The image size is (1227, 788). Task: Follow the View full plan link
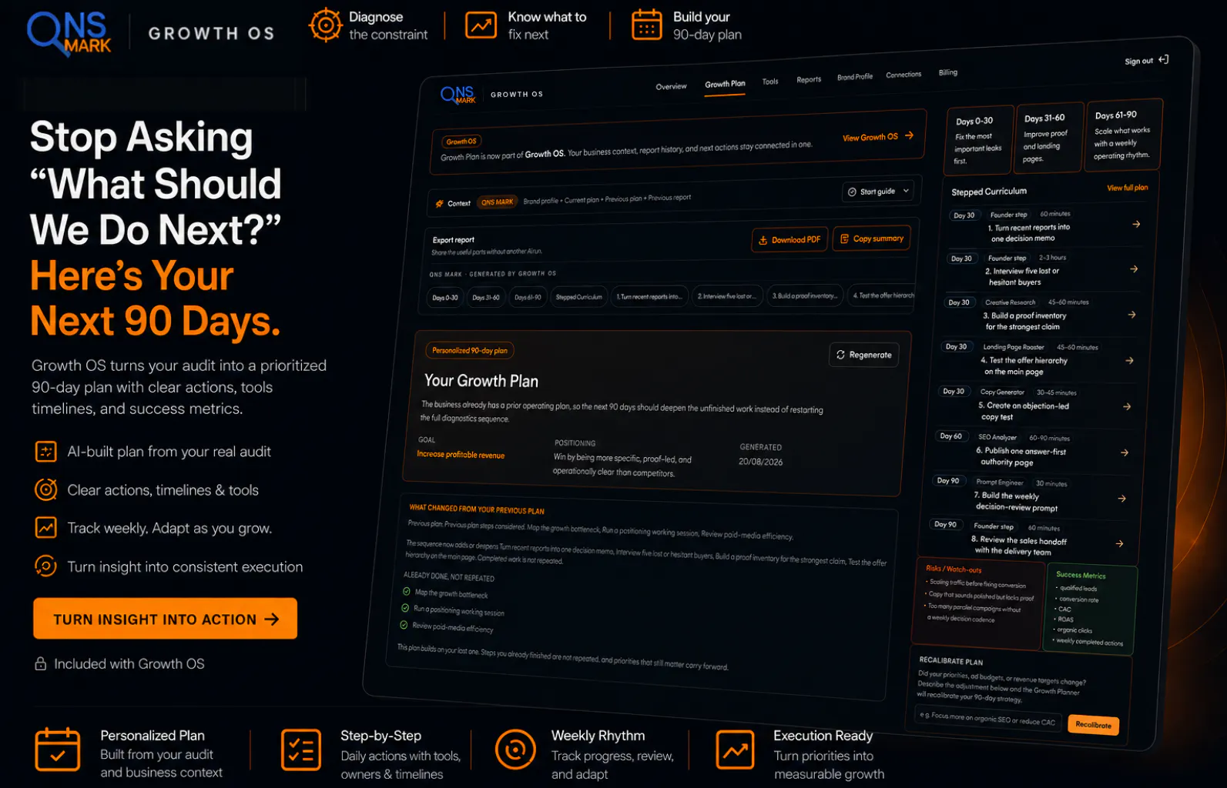tap(1128, 188)
